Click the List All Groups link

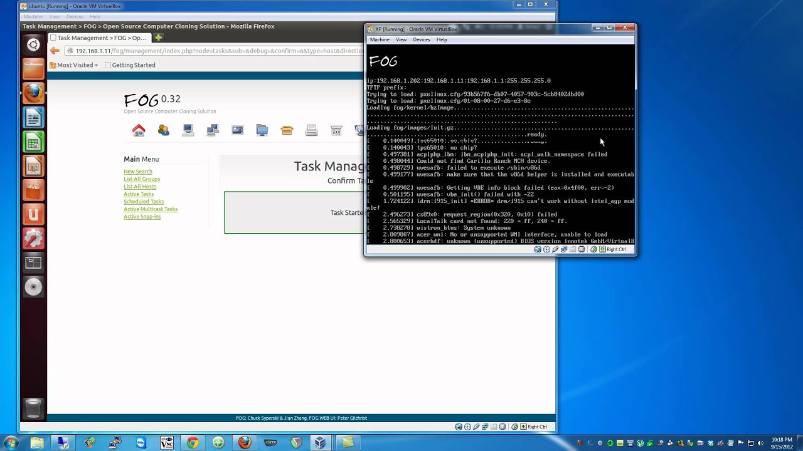point(142,179)
